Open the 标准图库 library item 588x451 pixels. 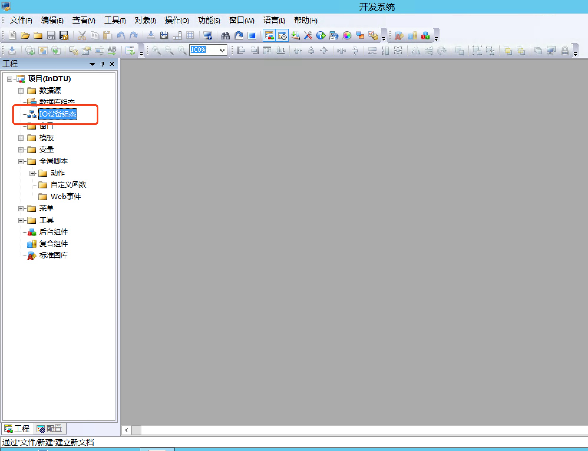53,255
